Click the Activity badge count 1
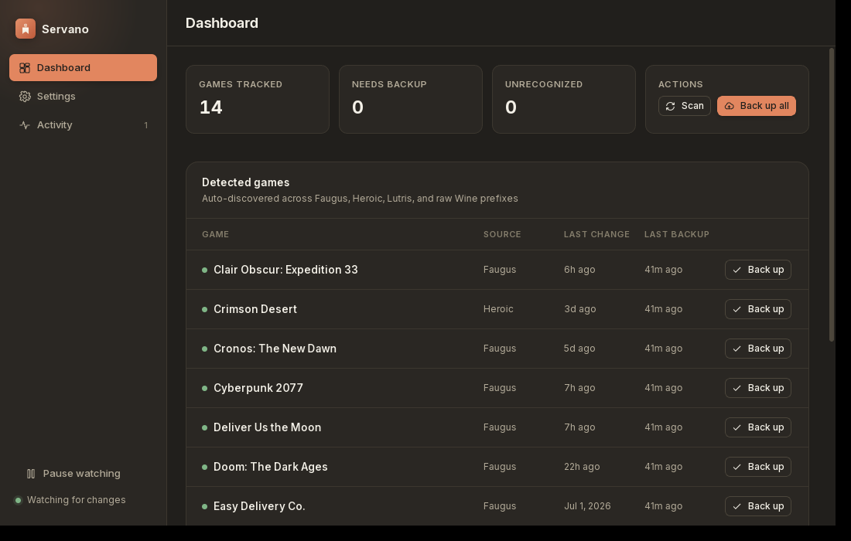The width and height of the screenshot is (851, 541). click(145, 125)
